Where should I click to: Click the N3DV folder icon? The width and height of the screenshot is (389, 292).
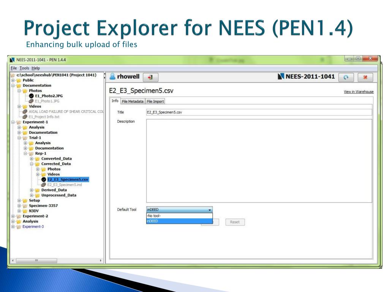tap(25, 211)
